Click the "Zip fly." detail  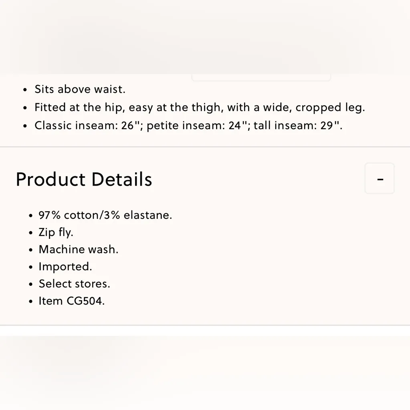click(x=56, y=232)
